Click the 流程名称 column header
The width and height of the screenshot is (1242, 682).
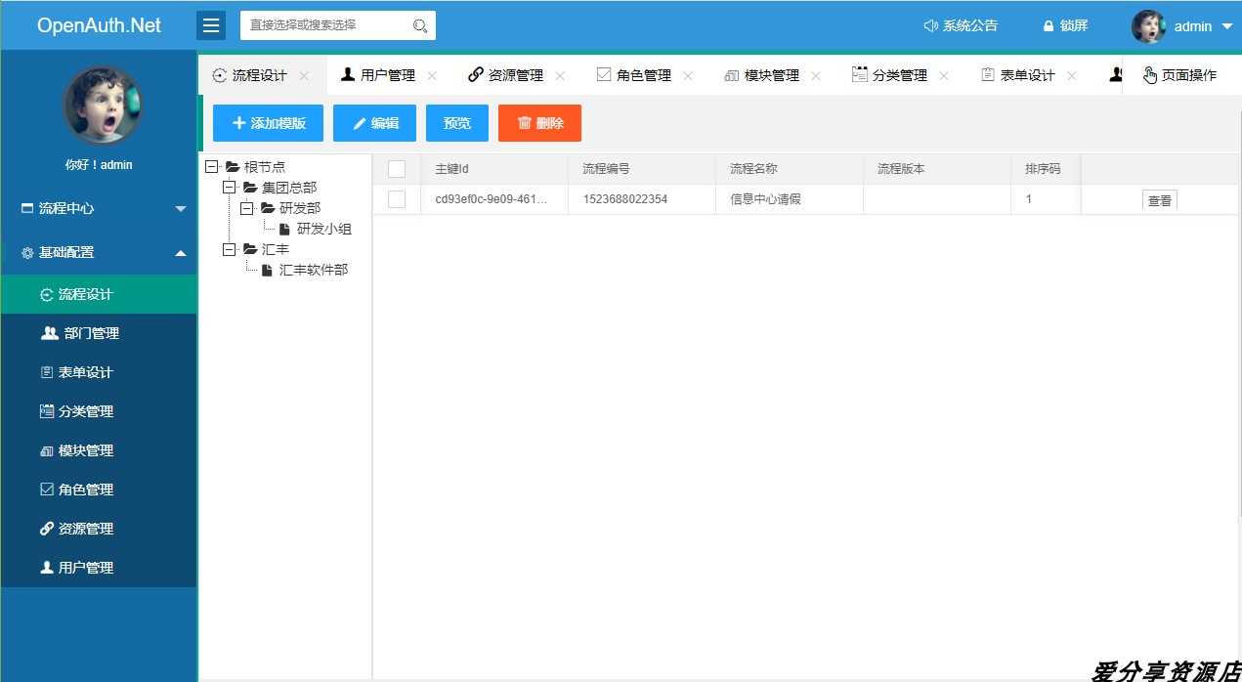click(x=789, y=169)
